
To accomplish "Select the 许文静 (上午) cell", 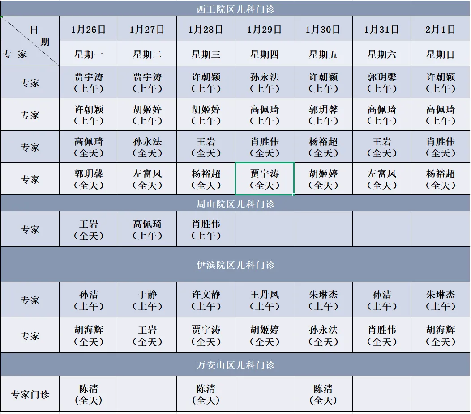I will pos(206,300).
